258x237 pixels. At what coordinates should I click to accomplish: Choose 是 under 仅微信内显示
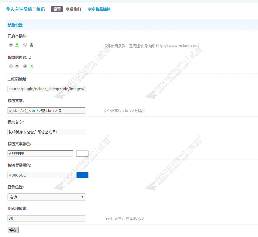coord(11,66)
